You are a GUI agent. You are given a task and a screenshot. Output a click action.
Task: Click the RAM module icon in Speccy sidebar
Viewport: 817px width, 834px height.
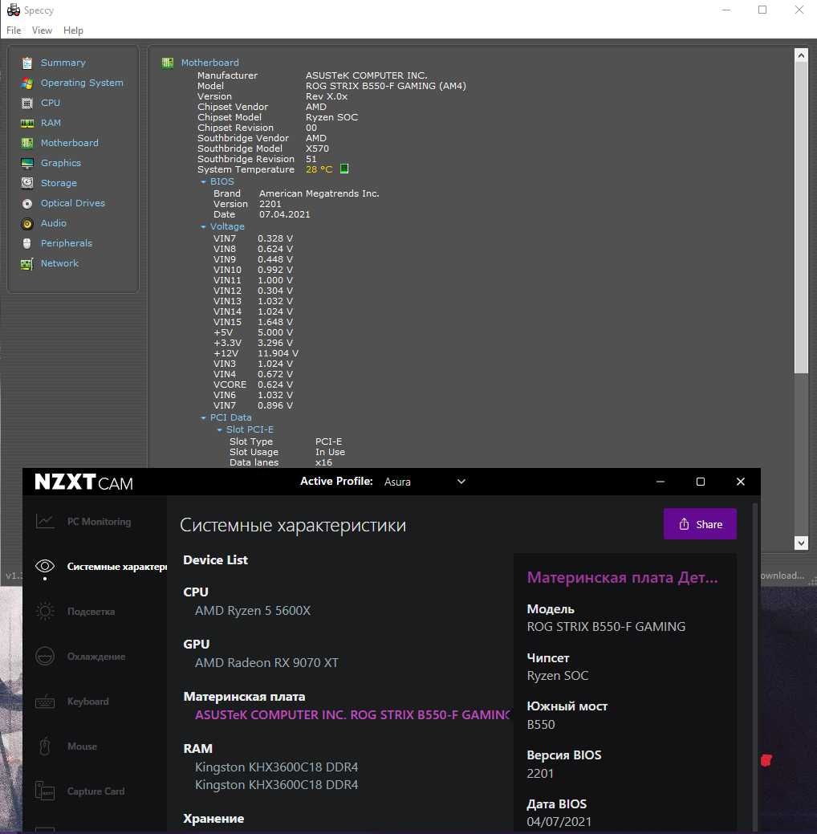coord(27,124)
